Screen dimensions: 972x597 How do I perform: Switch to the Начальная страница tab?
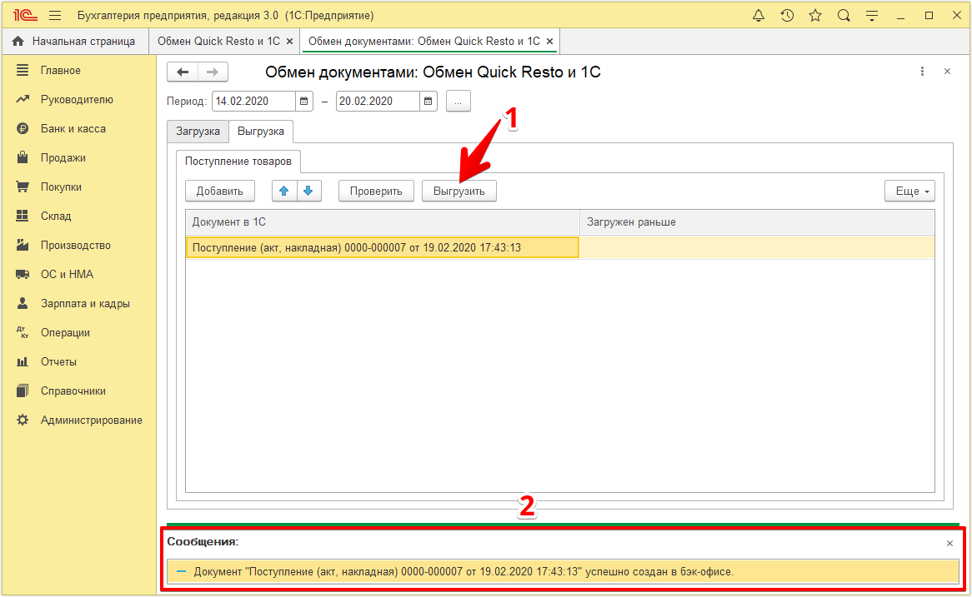pyautogui.click(x=75, y=42)
